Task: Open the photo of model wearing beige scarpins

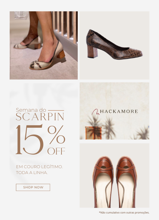Action: [x=44, y=45]
